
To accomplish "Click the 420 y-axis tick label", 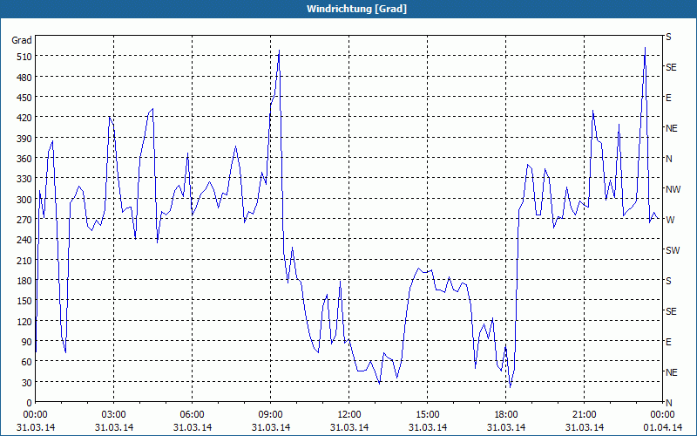I will point(24,118).
